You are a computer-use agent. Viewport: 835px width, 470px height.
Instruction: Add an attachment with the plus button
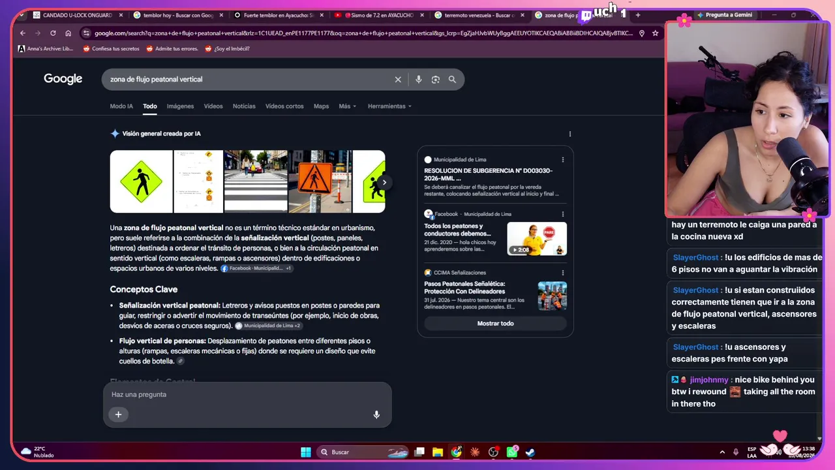coord(118,414)
